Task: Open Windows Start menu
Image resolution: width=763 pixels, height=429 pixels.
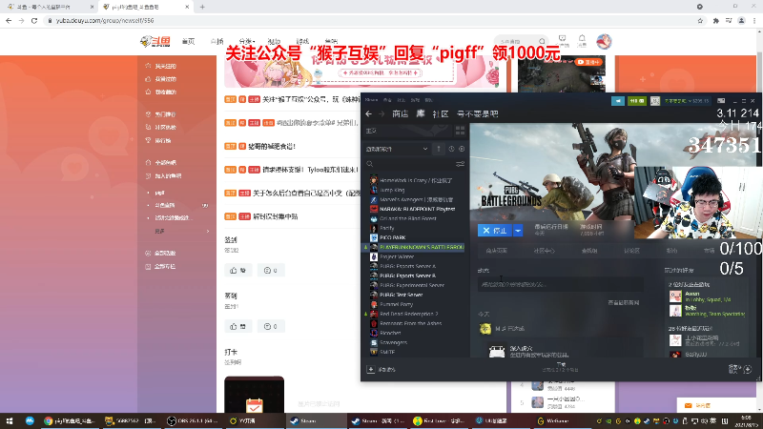Action: [x=10, y=420]
